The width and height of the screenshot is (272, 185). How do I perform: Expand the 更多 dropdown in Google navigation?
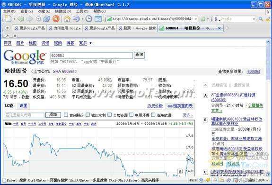point(85,43)
